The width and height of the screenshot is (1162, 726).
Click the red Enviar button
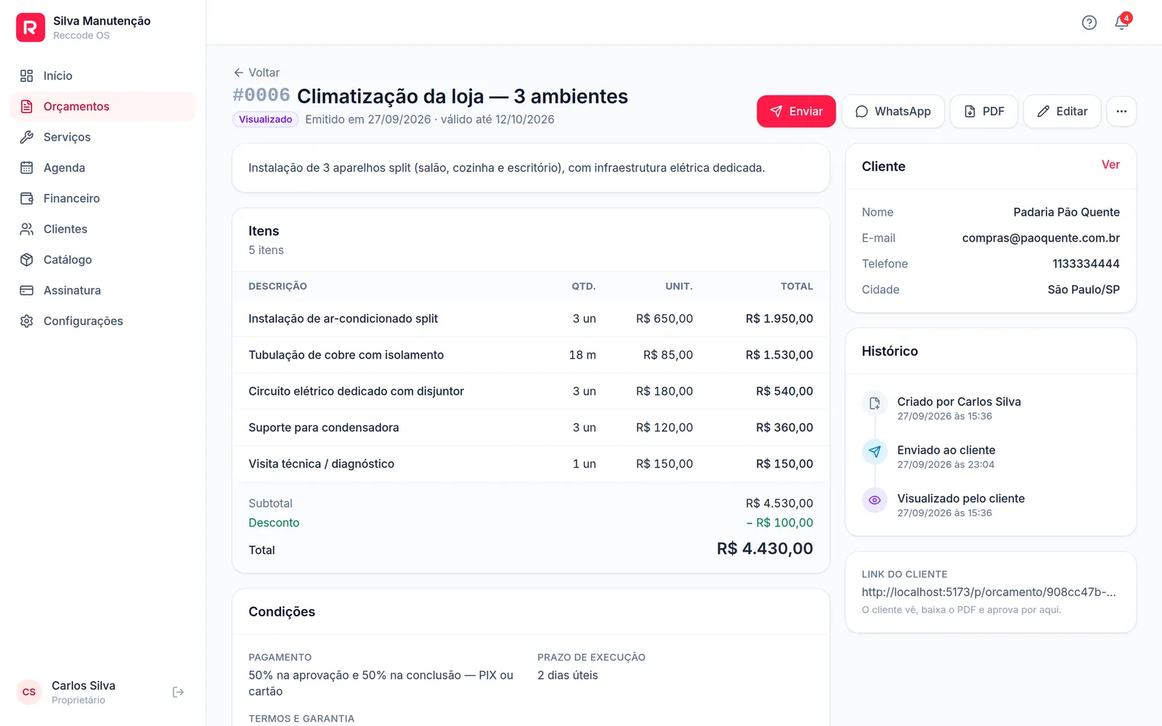point(796,111)
